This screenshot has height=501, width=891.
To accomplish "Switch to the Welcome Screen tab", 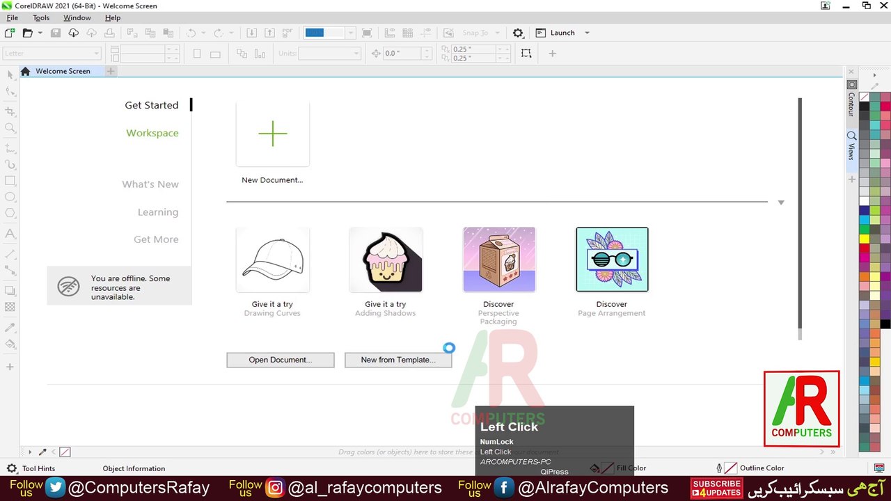I will 63,71.
